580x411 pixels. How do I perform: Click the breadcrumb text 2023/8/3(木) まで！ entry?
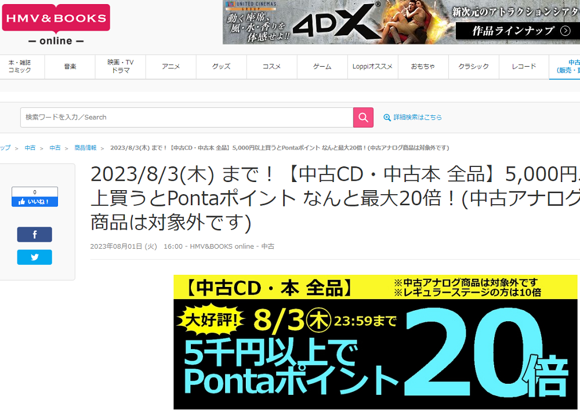[x=280, y=148]
